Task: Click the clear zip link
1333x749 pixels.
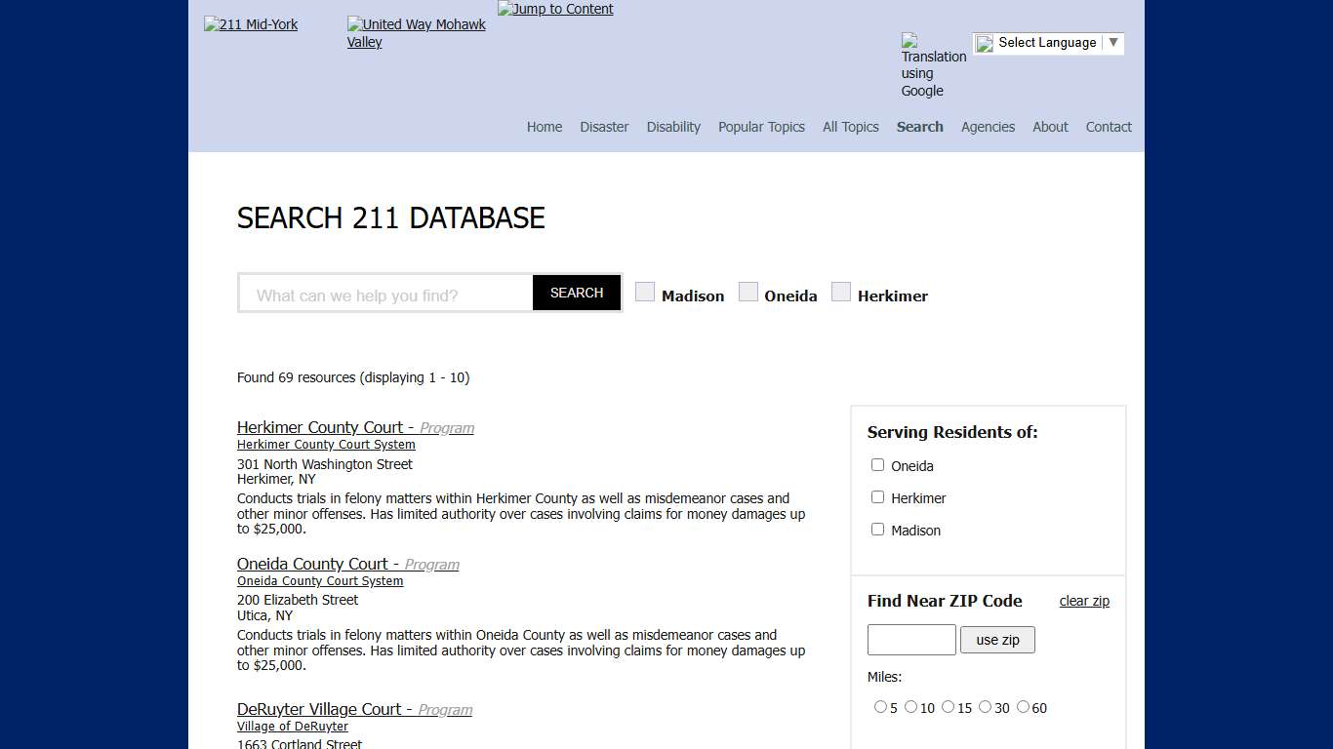Action: 1084,601
